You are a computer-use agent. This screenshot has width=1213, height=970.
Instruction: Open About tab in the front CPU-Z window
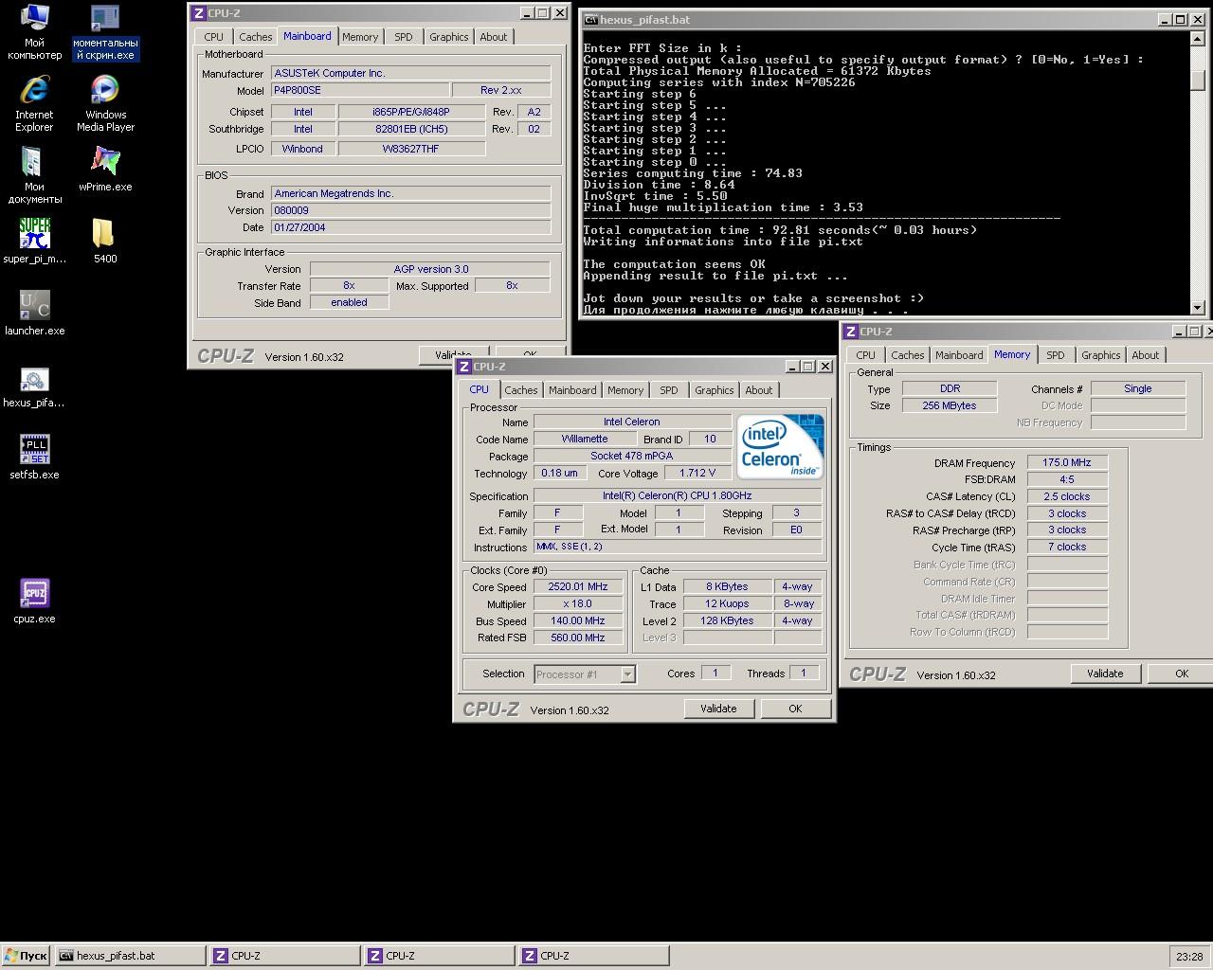(758, 390)
